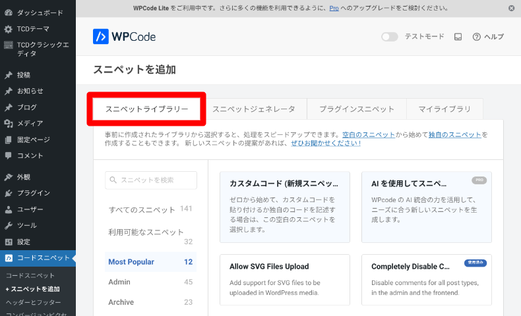This screenshot has height=316, width=521.
Task: Switch to スニペットライブラリー tab
Action: tap(146, 109)
